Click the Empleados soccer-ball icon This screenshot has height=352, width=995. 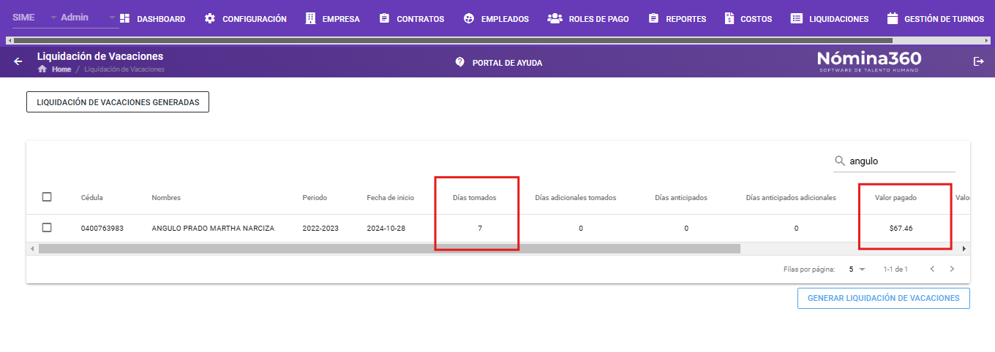point(470,18)
